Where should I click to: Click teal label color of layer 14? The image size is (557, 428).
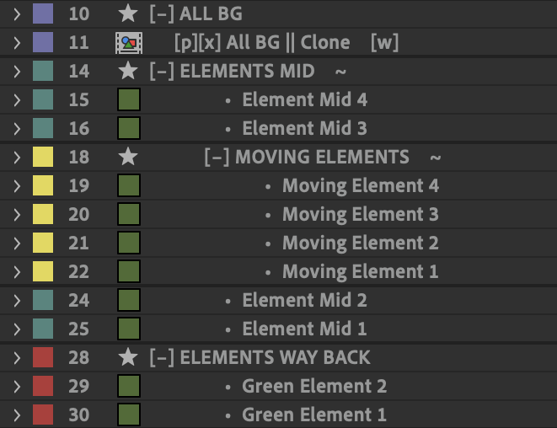coord(42,71)
